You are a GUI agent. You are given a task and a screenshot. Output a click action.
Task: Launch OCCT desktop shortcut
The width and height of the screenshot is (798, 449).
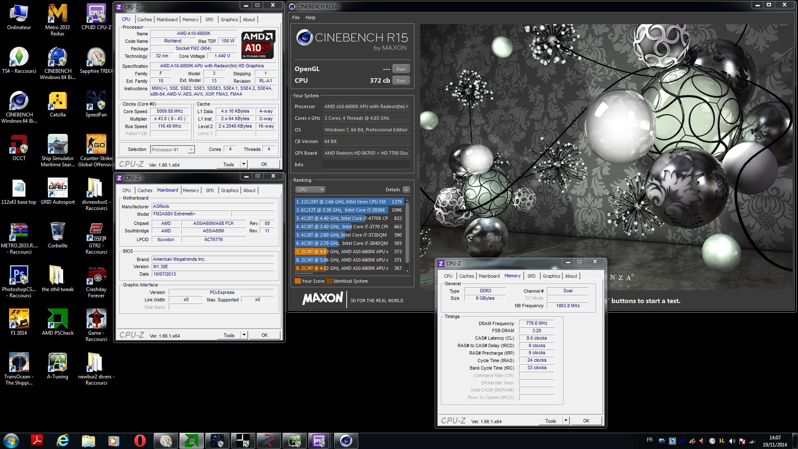tap(19, 148)
